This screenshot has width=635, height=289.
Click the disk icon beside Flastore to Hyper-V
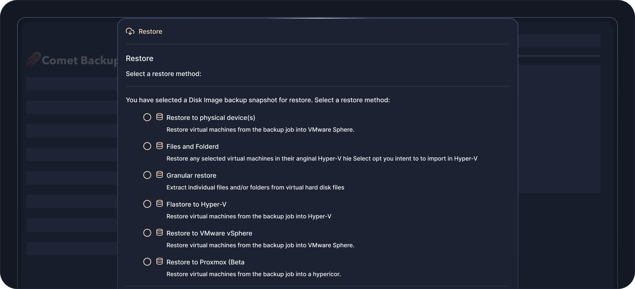[160, 204]
